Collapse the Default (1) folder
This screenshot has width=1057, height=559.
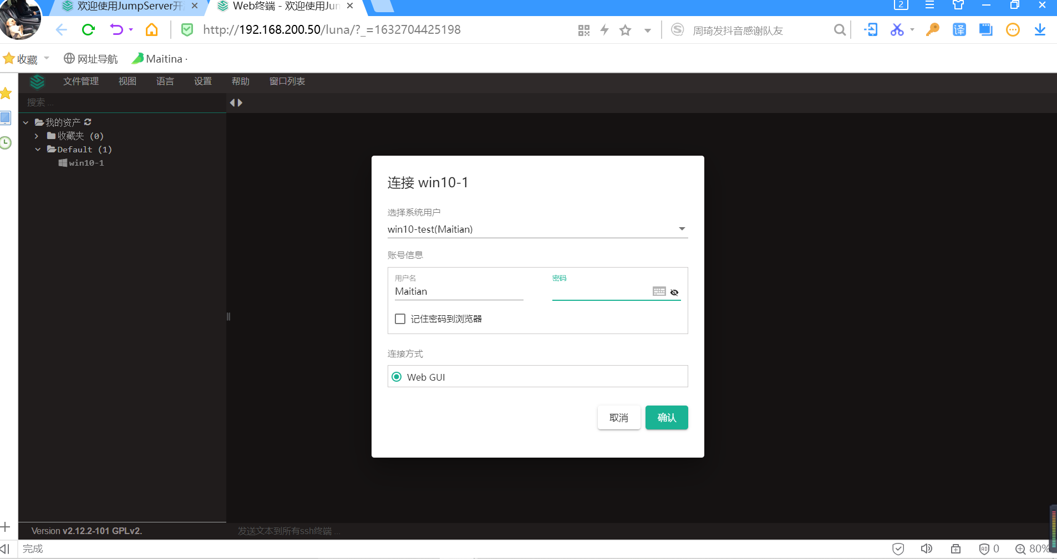click(38, 149)
